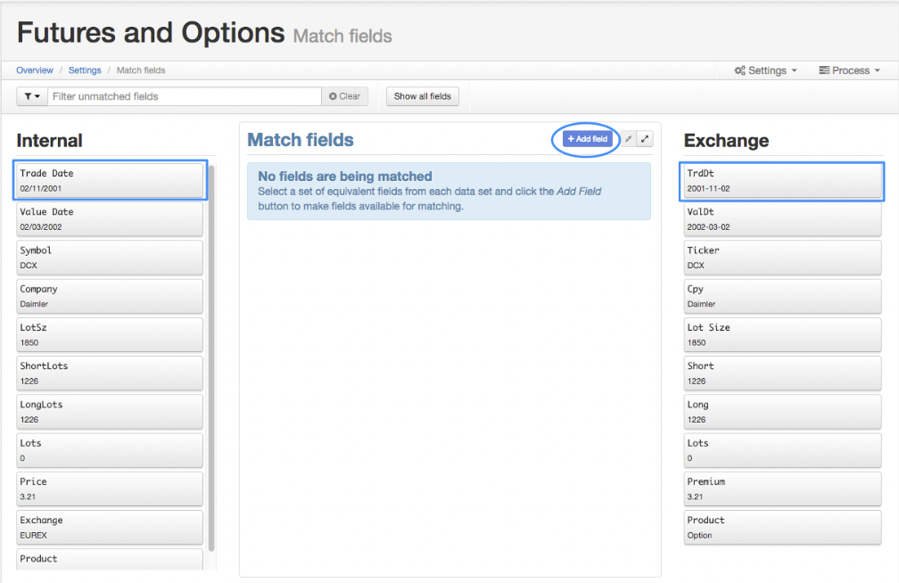Select the Trade Date field in Internal column
Screen dimensions: 899x583
coord(109,180)
